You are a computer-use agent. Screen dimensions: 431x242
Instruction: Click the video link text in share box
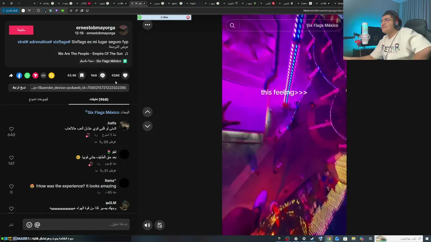click(78, 87)
